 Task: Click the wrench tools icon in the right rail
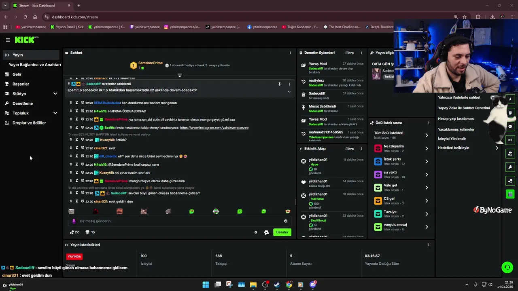pos(510,167)
